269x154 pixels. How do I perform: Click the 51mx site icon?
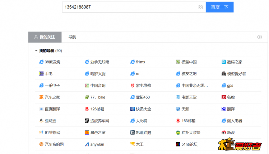133,62
